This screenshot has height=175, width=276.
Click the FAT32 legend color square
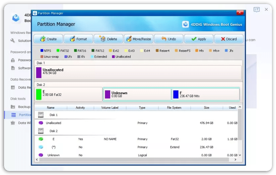58,51
